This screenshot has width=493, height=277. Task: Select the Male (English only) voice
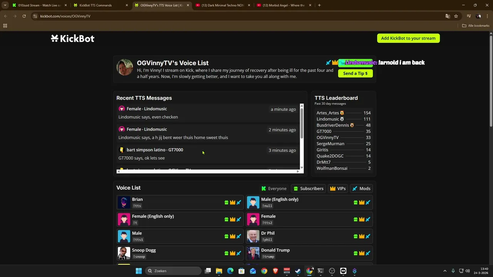309,202
